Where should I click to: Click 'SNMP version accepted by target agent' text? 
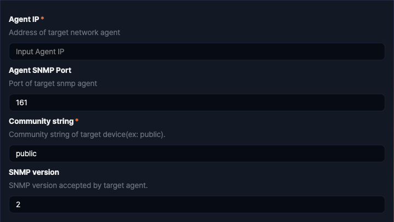78,185
